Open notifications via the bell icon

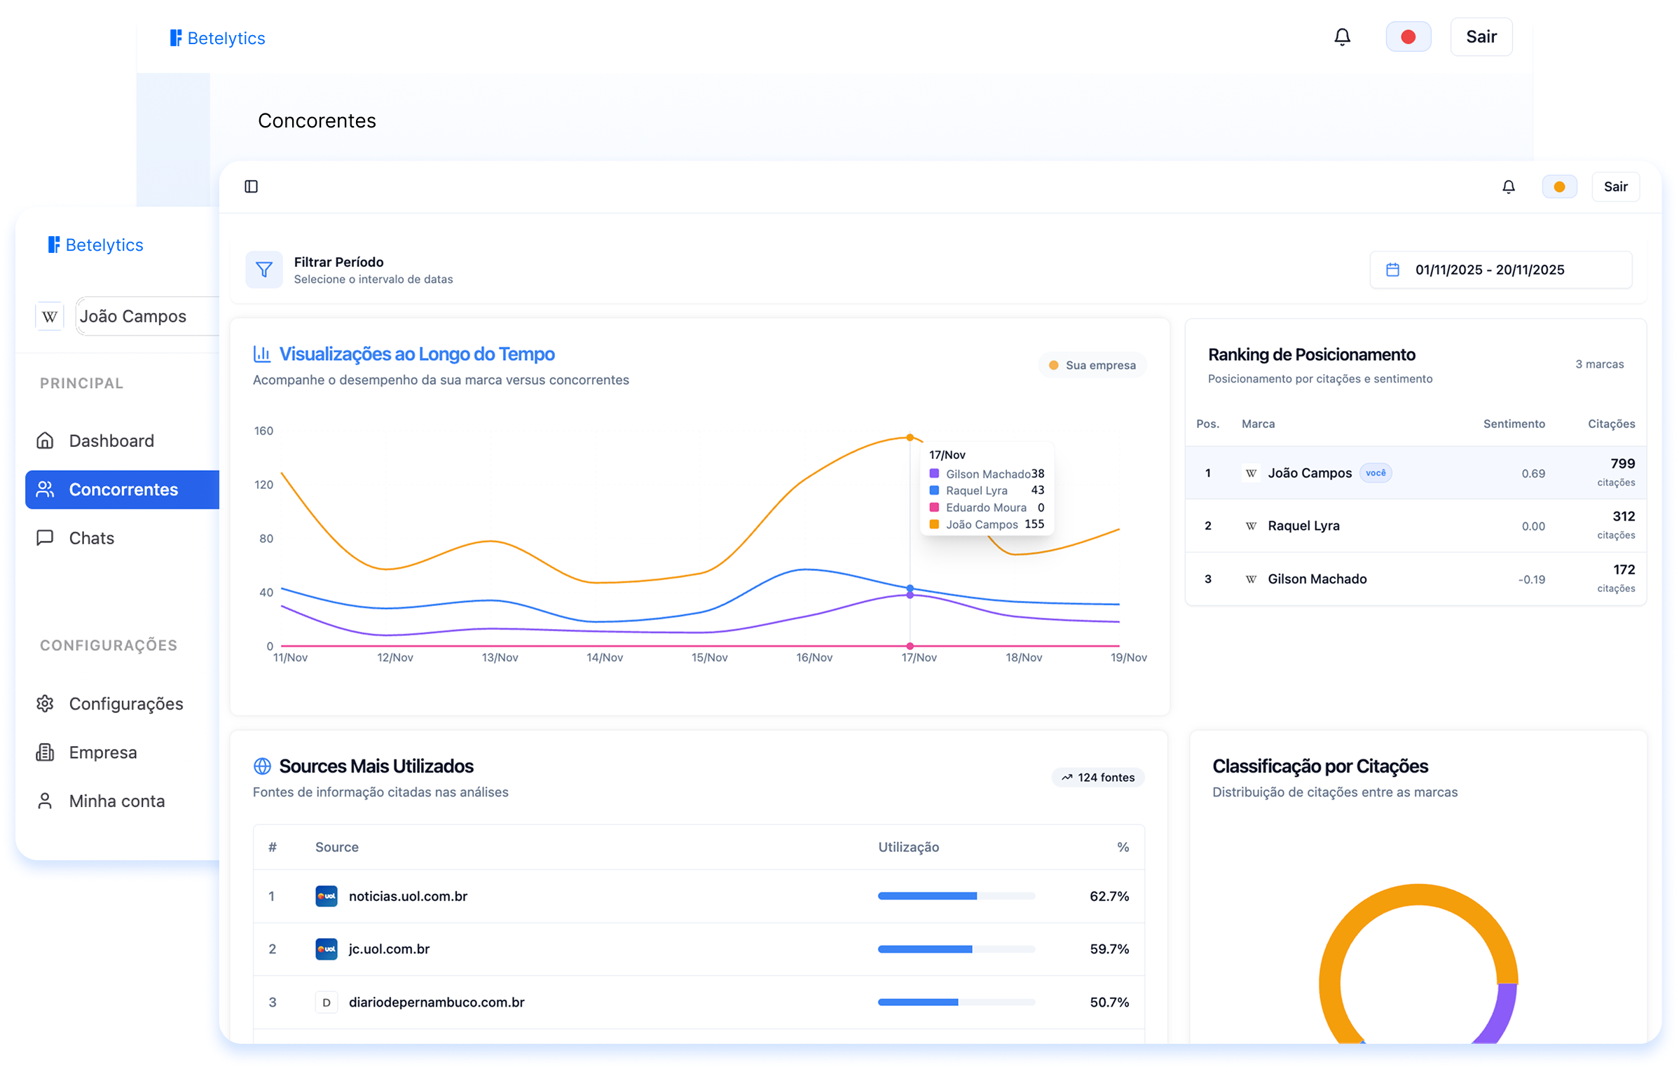click(x=1509, y=186)
